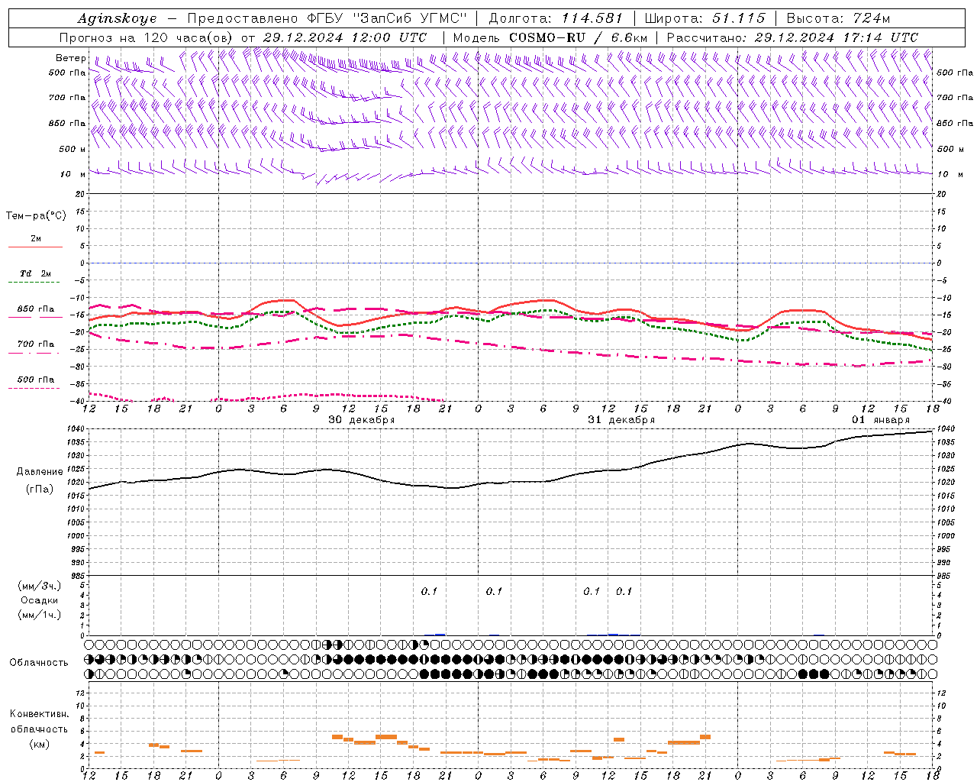The image size is (977, 782).
Task: Click the Облачность cloud cover label
Action: coord(39,663)
